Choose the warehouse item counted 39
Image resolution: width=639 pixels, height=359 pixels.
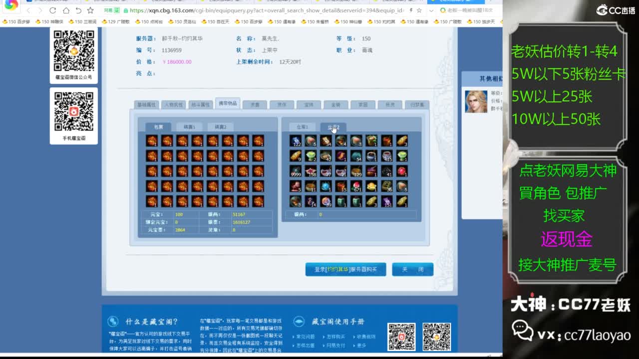coord(325,201)
